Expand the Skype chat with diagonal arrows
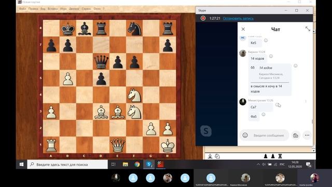The image size is (332, 187). [x=308, y=29]
